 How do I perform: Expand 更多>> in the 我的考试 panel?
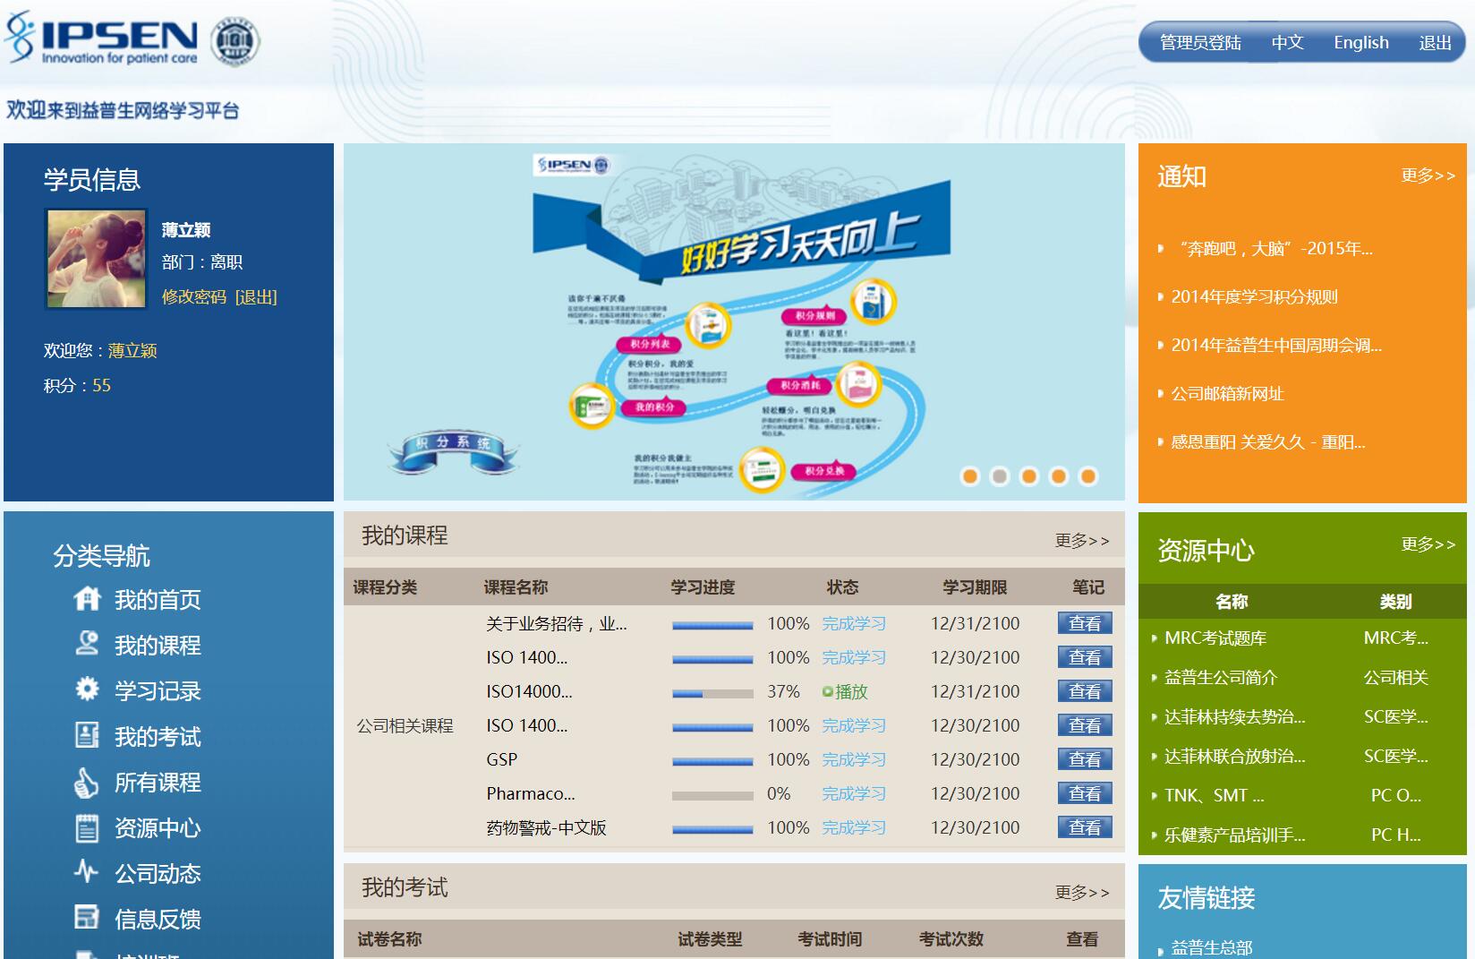click(x=1082, y=893)
